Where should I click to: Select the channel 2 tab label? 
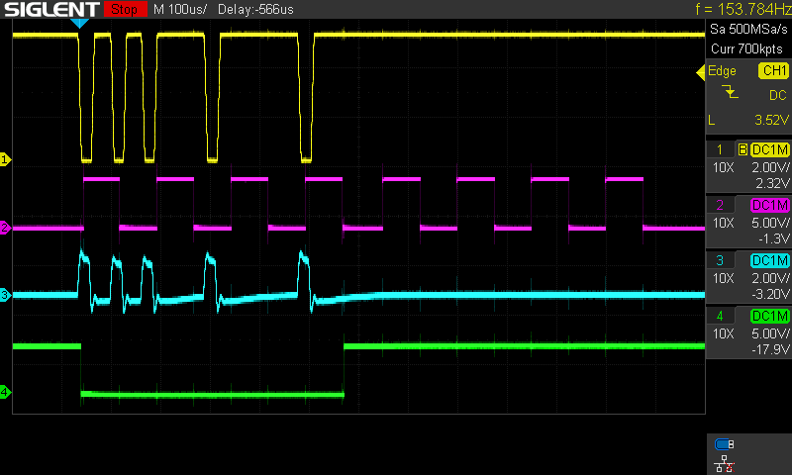point(720,205)
